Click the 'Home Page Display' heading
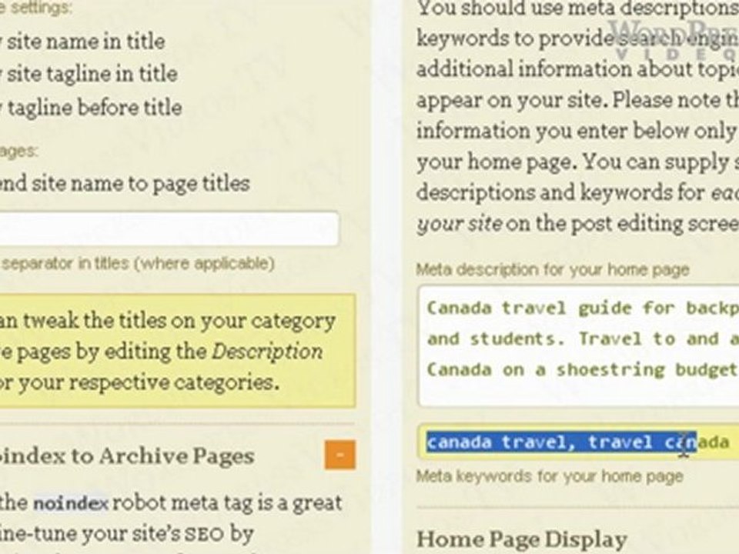 522,539
